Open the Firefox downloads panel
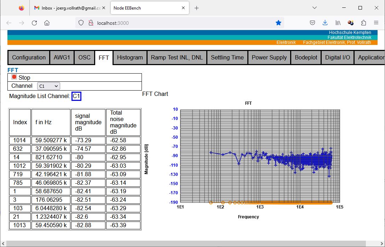The width and height of the screenshot is (385, 247). [325, 23]
